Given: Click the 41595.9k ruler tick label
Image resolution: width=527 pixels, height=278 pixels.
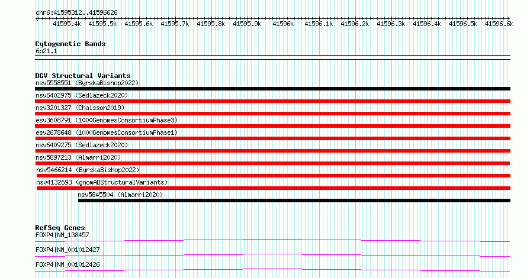Looking at the screenshot, I should [x=247, y=24].
